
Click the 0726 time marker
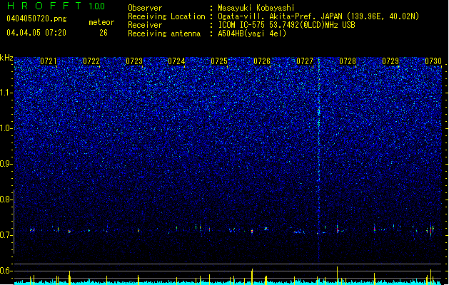click(262, 61)
